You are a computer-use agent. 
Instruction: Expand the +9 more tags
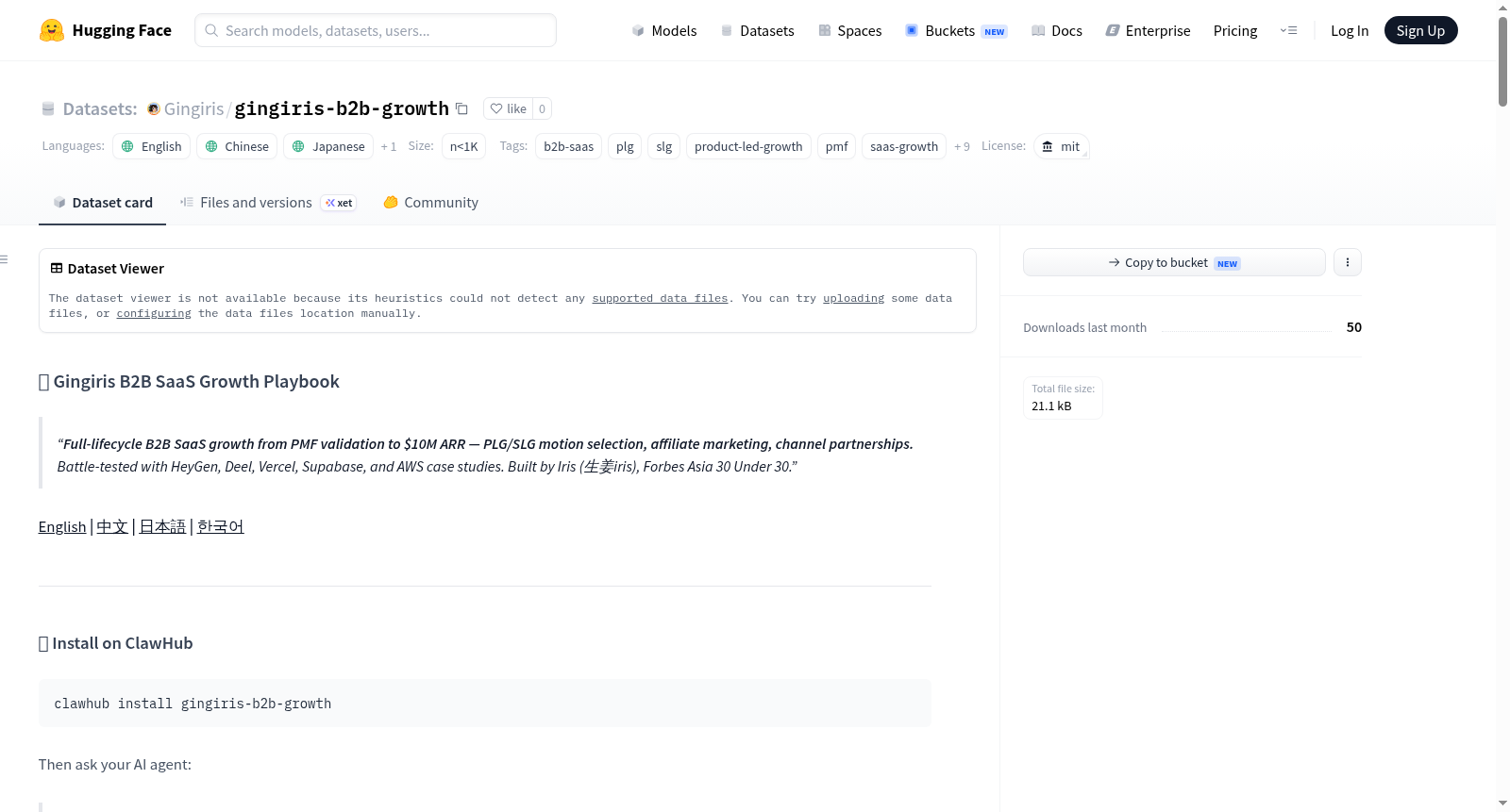(x=962, y=146)
